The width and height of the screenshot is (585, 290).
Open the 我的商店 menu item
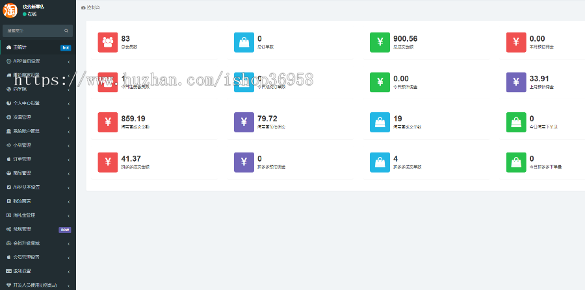click(38, 201)
